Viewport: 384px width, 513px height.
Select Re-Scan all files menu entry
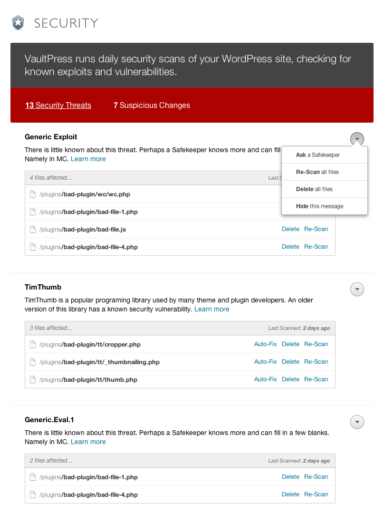pyautogui.click(x=325, y=172)
